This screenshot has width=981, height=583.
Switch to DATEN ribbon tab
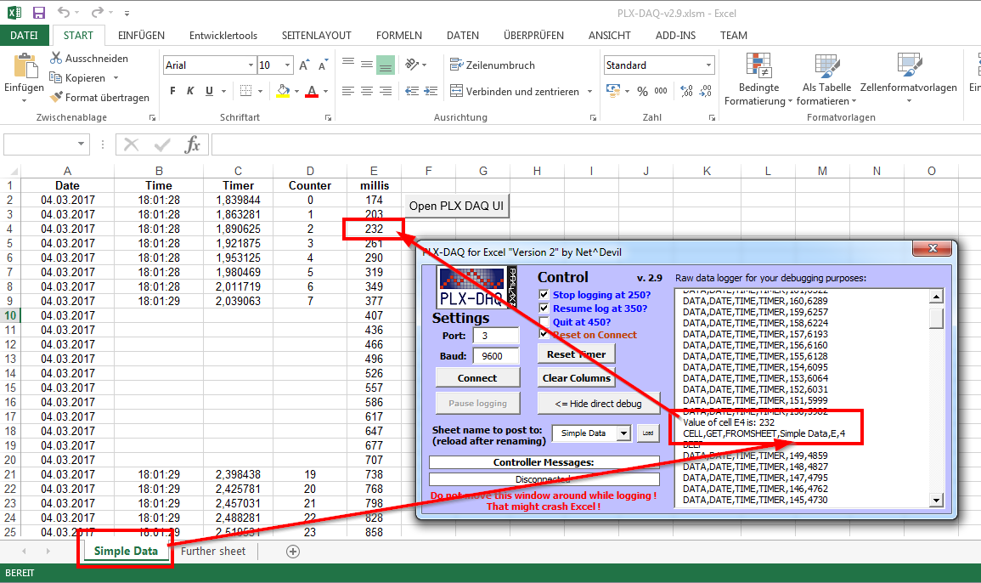[463, 36]
